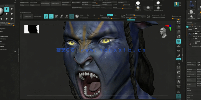Toggle the small cyan XYZ rotation button
201x100 pixels.
click(179, 59)
